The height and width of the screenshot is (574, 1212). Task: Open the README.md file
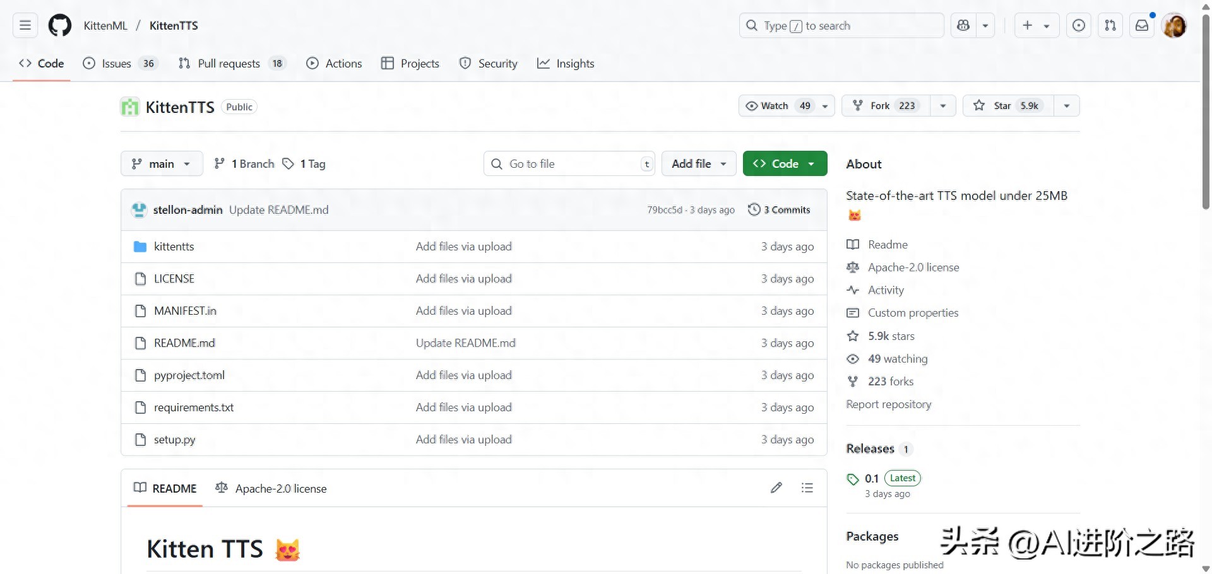(184, 343)
